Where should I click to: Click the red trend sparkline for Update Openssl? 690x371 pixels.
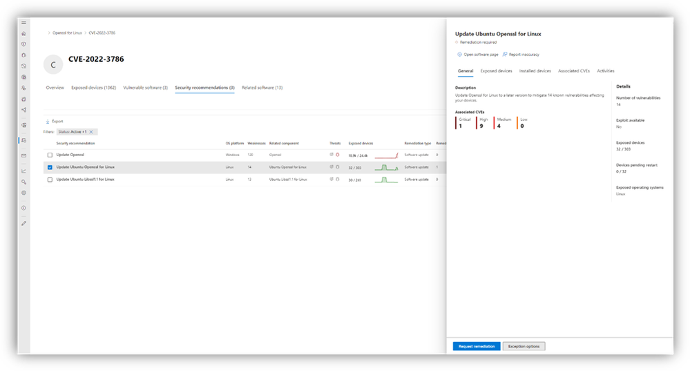(x=386, y=155)
